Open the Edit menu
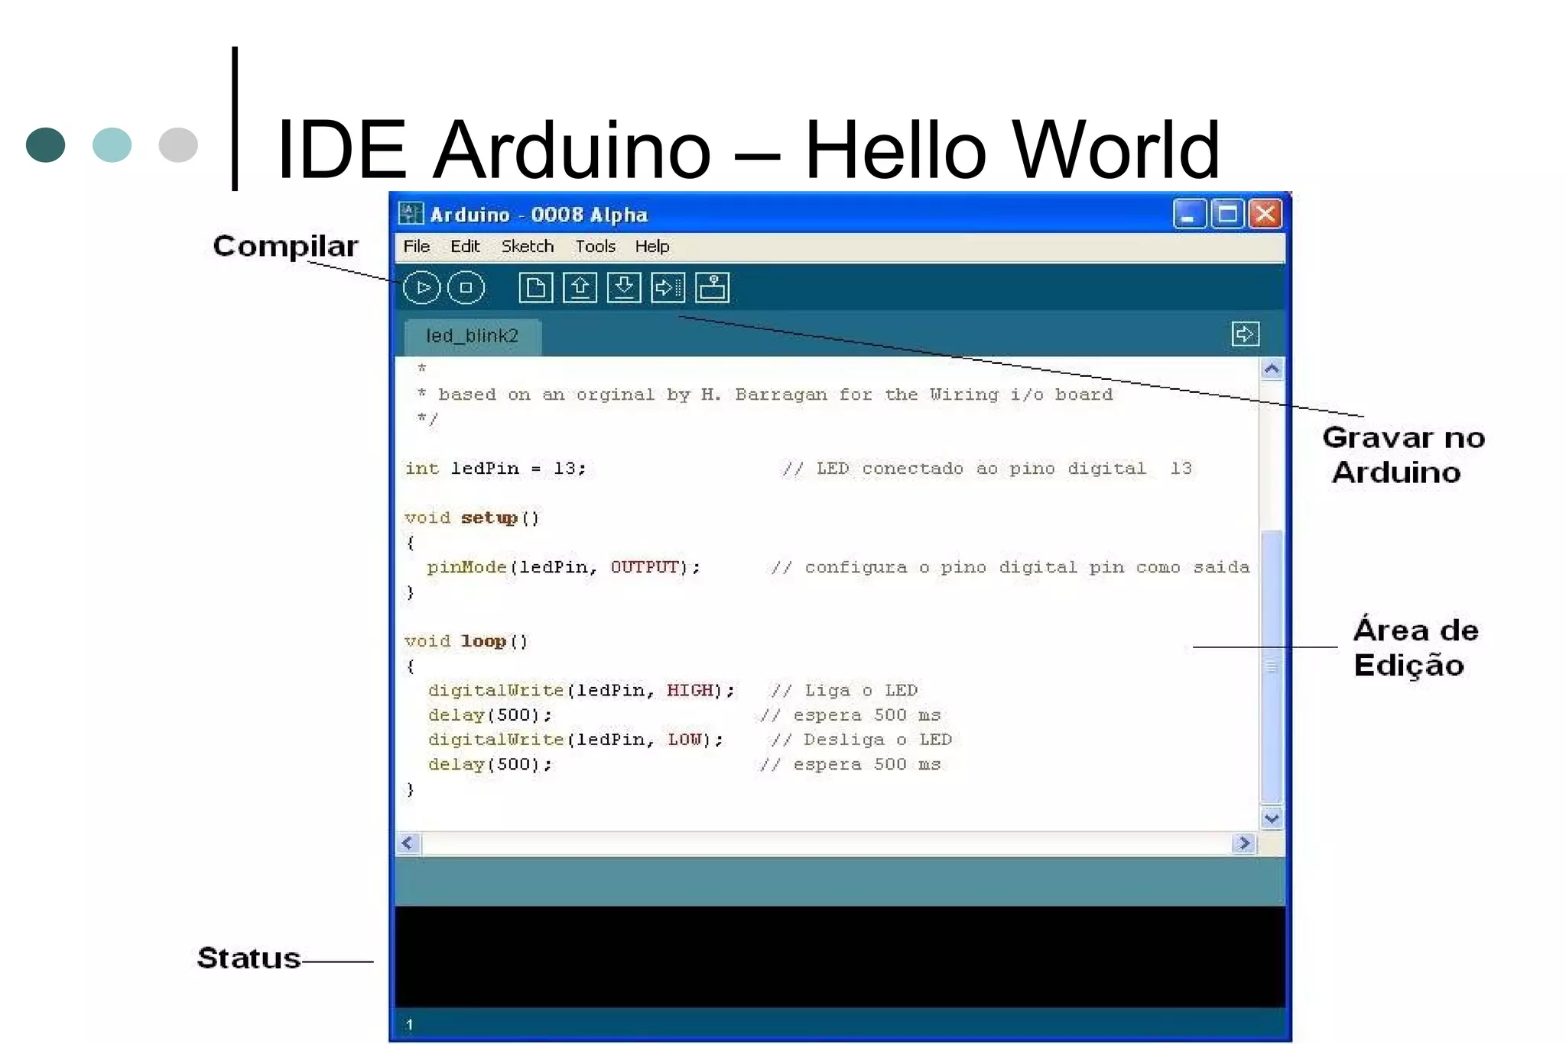Viewport: 1566px width, 1044px height. [465, 246]
